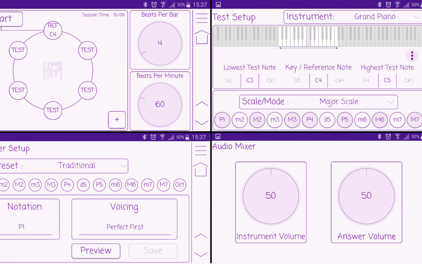Viewport: 422px width, 264px height.
Task: Tap the downward chevron in Player Setup
Action: click(x=201, y=254)
